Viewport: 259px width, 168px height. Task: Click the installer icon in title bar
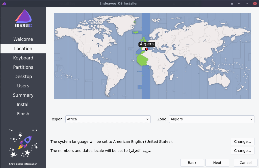point(4,4)
